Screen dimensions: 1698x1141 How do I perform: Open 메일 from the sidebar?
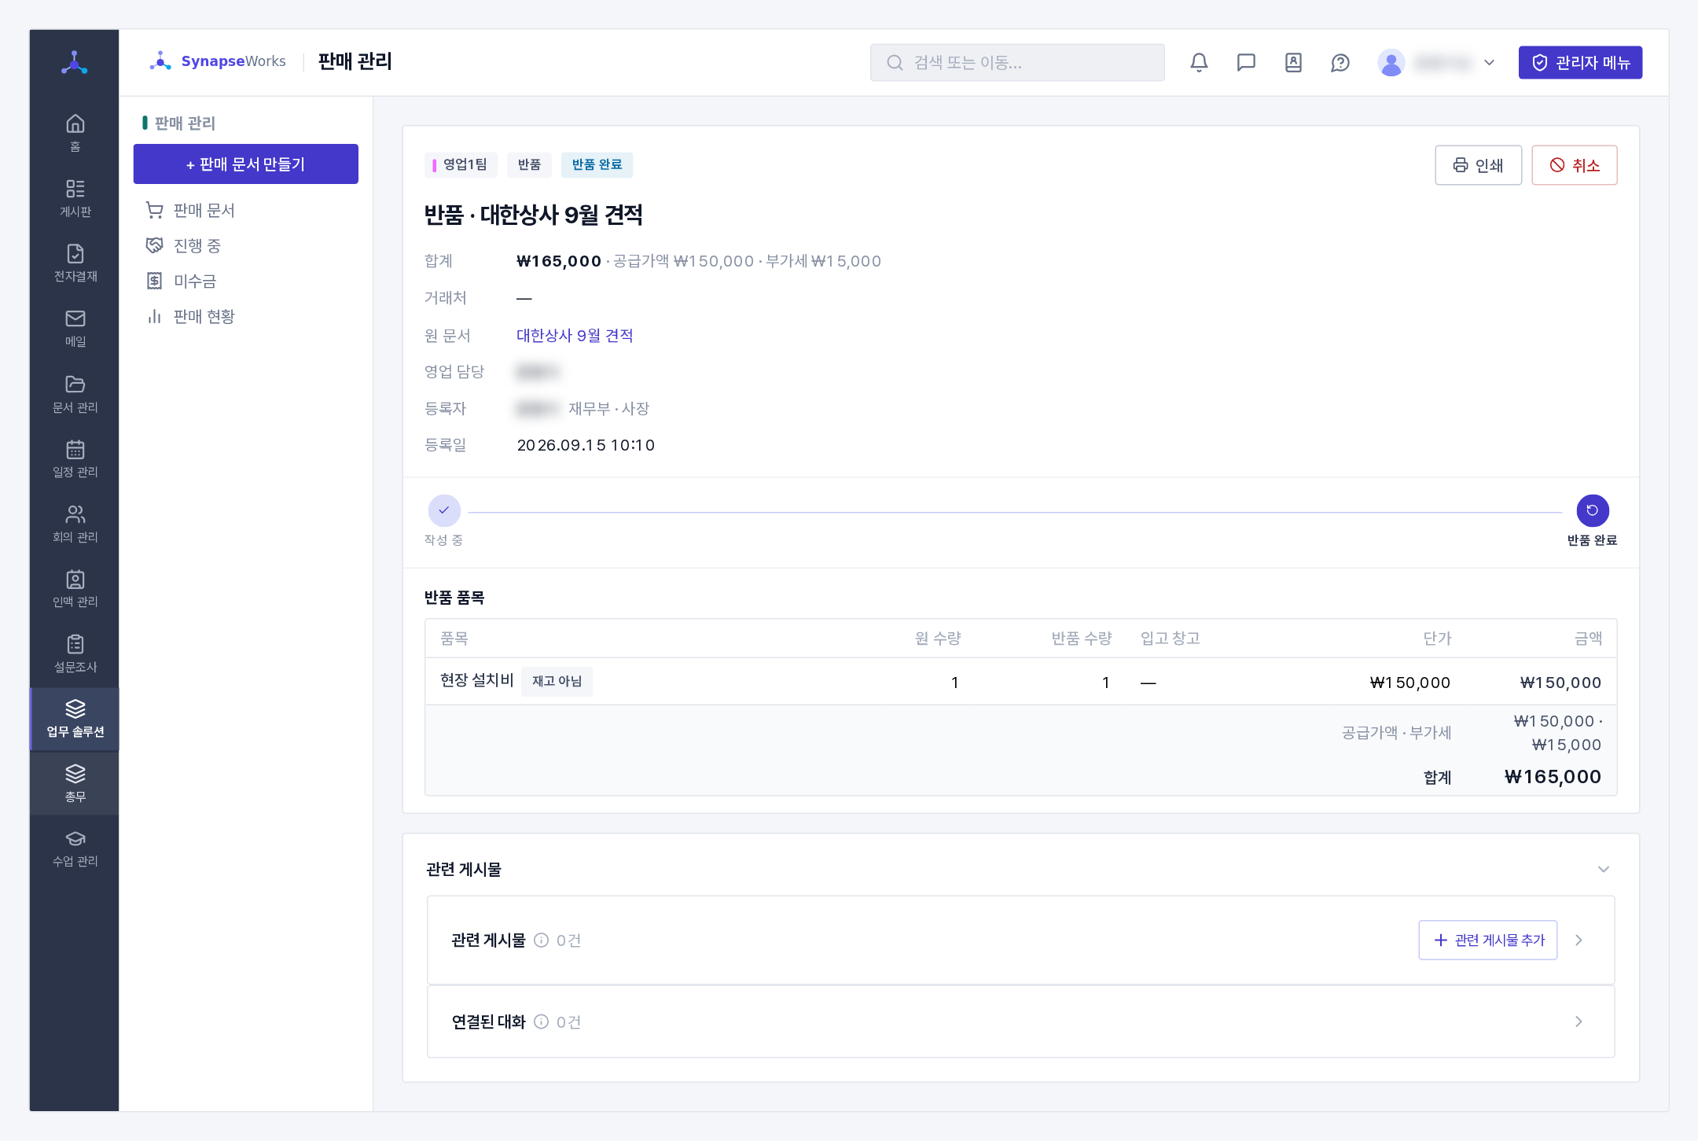pos(75,328)
